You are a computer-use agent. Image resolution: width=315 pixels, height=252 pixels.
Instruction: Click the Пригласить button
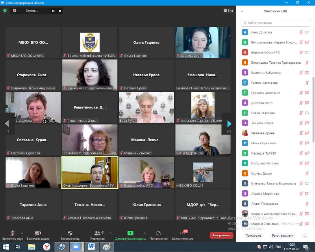point(253,235)
